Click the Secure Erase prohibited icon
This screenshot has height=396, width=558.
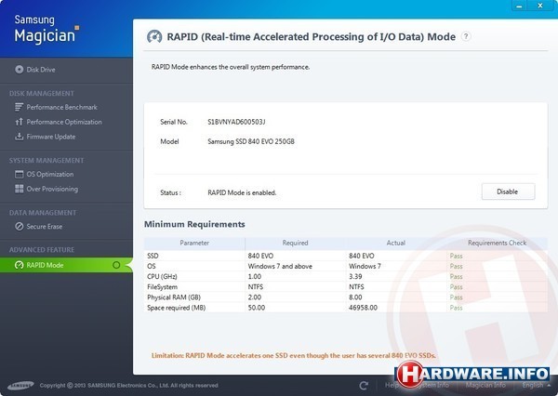[20, 227]
